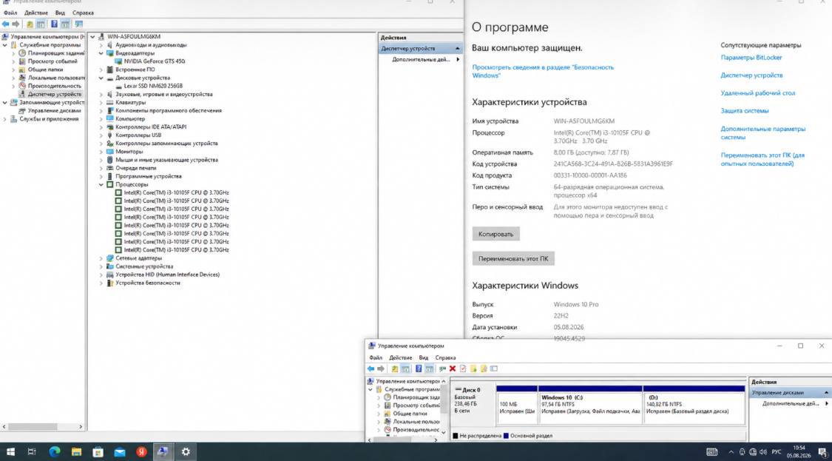This screenshot has height=461, width=832.
Task: Click Settings gear icon on taskbar
Action: (x=185, y=452)
